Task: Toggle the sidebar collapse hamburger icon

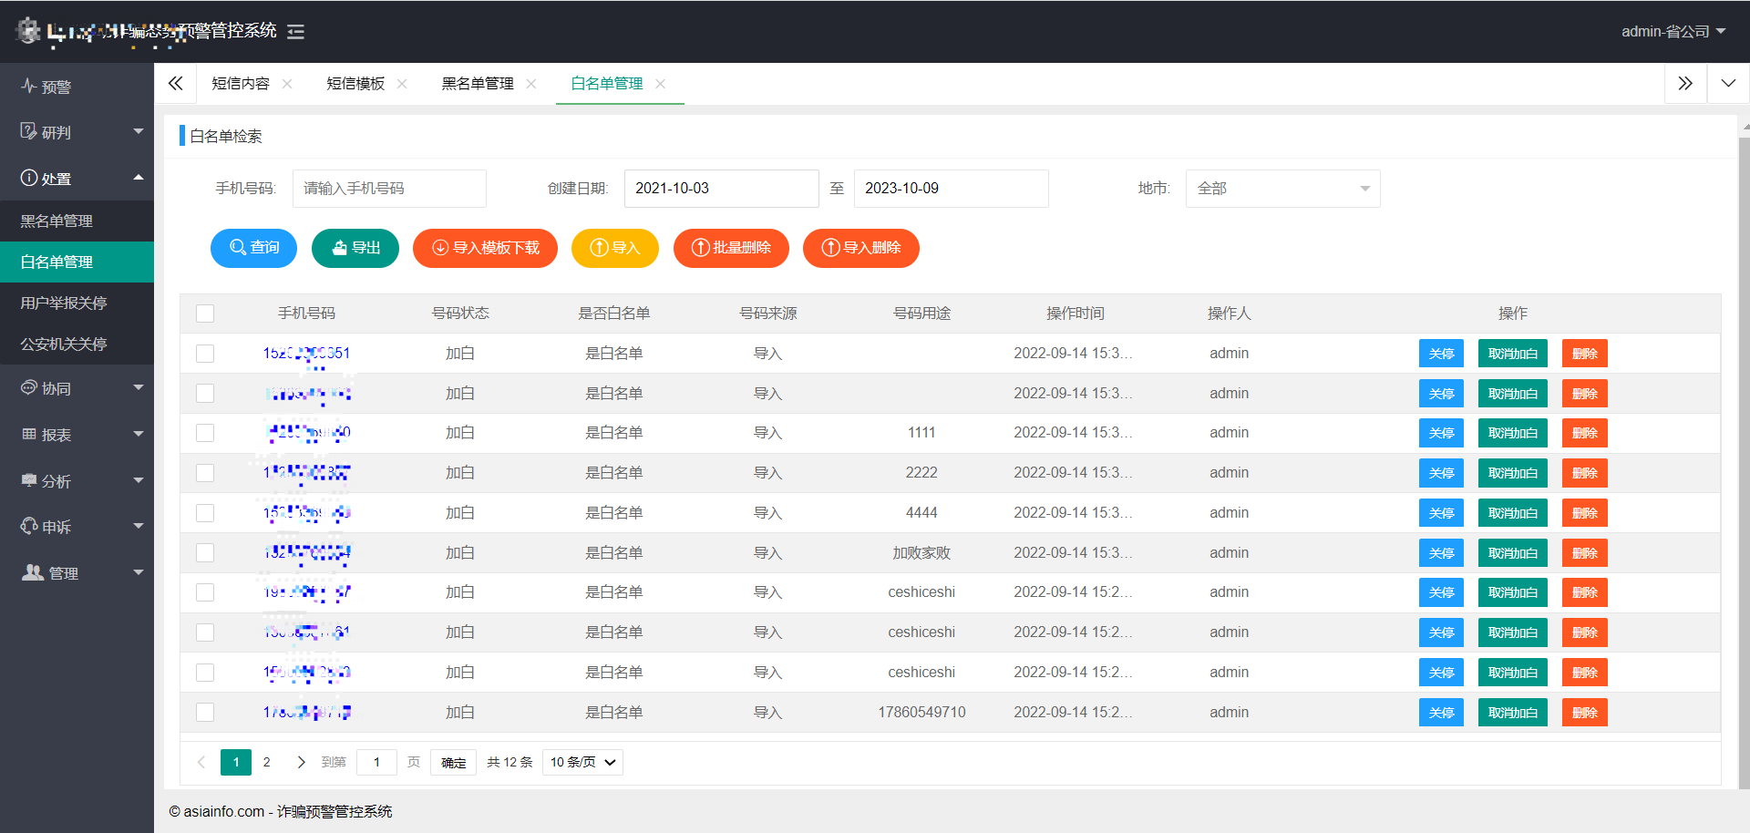Action: (295, 32)
